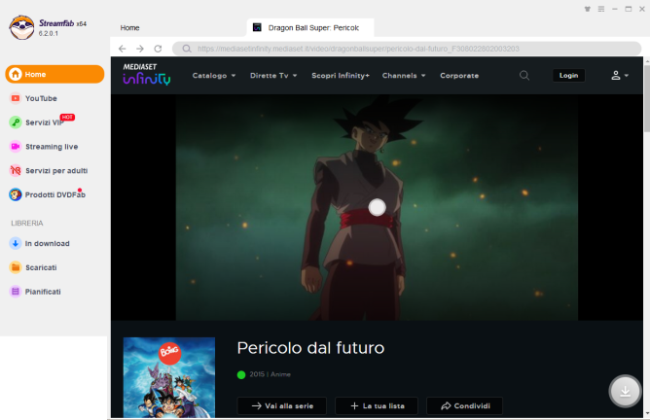Expand the user profile dropdown
Screen dimensions: 650x420
620,76
